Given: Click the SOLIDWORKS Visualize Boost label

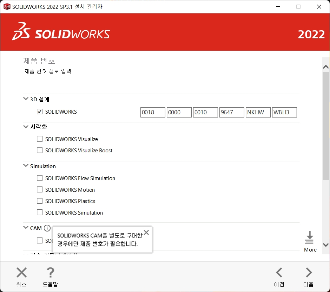Looking at the screenshot, I should 79,150.
